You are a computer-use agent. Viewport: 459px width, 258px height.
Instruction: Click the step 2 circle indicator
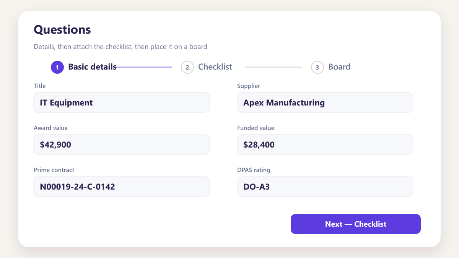pyautogui.click(x=187, y=67)
